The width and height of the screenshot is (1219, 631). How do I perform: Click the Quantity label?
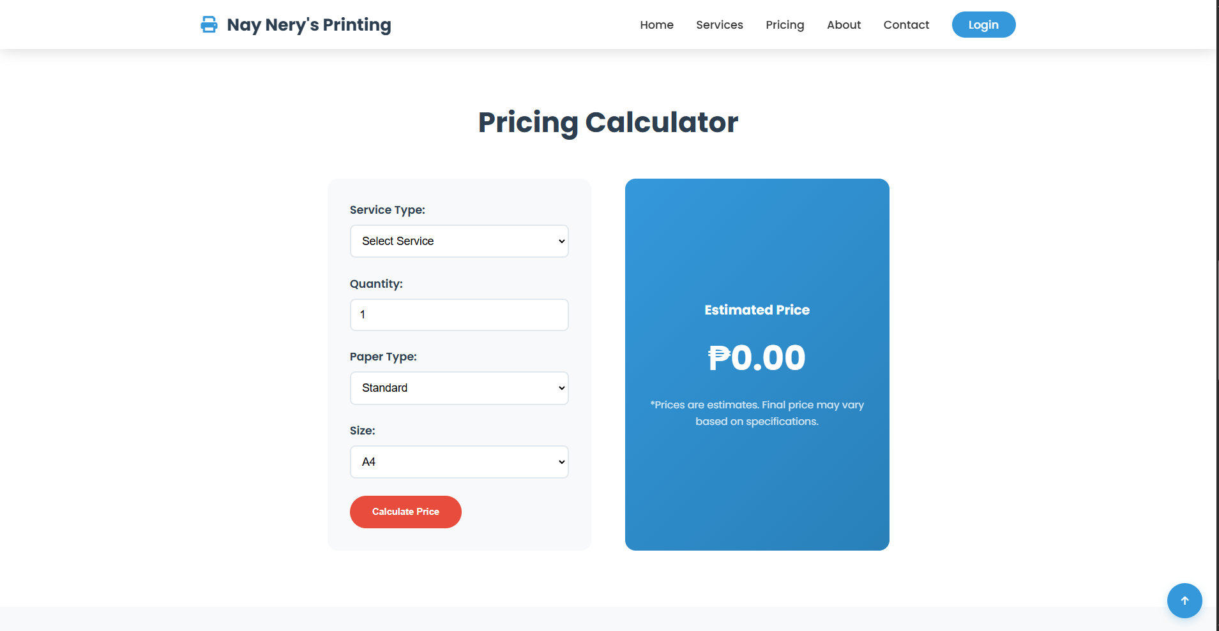(376, 284)
